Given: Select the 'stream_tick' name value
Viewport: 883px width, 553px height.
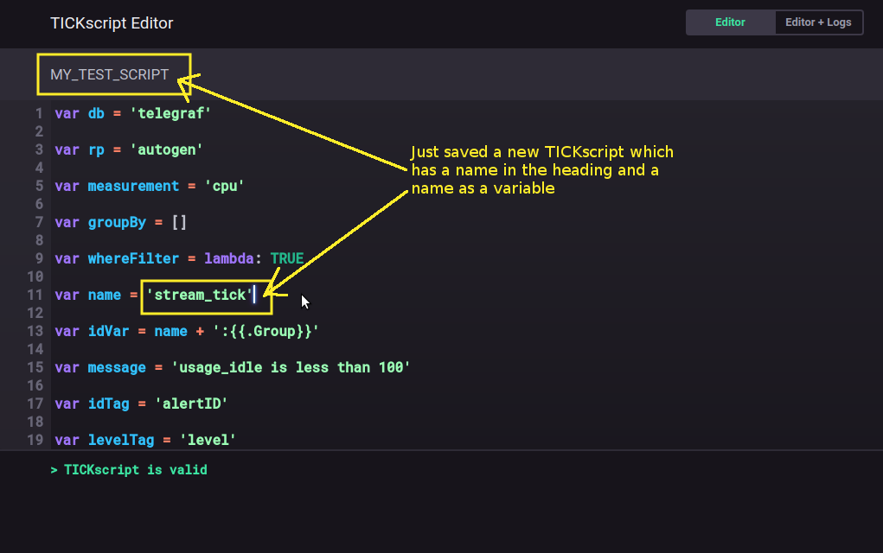Looking at the screenshot, I should 199,295.
